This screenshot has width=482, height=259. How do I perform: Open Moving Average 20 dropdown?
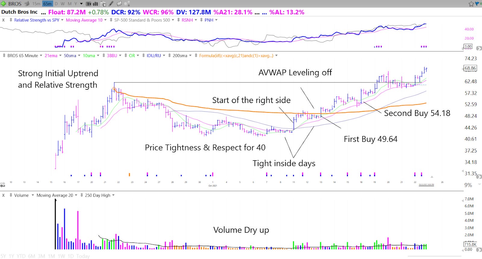[x=76, y=195]
